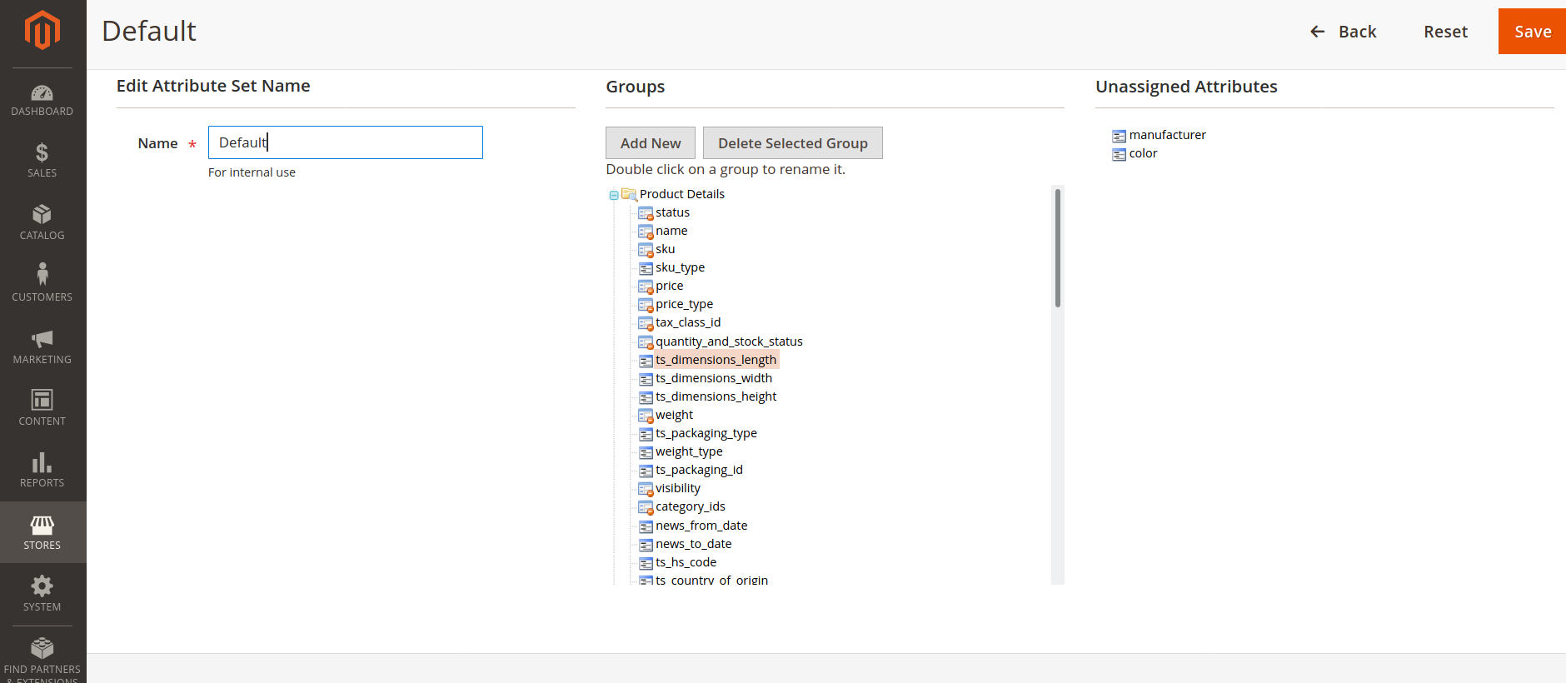Image resolution: width=1566 pixels, height=683 pixels.
Task: Open the Stores menu item
Action: coord(42,532)
